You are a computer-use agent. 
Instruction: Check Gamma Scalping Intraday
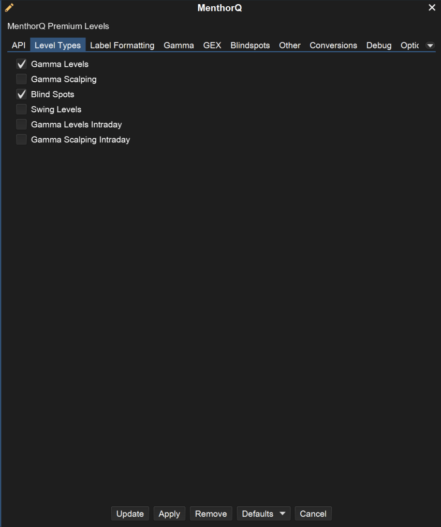21,139
